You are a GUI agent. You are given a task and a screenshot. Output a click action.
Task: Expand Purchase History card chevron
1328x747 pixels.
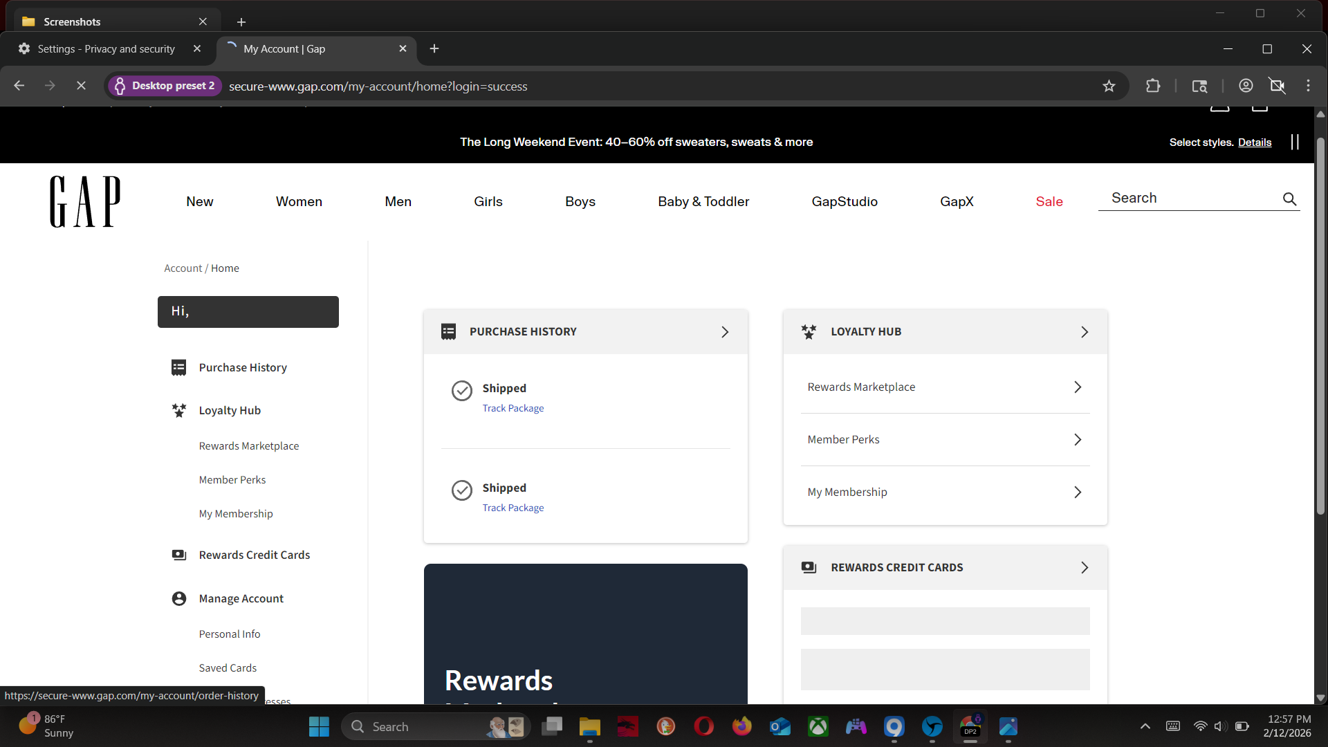pyautogui.click(x=725, y=332)
